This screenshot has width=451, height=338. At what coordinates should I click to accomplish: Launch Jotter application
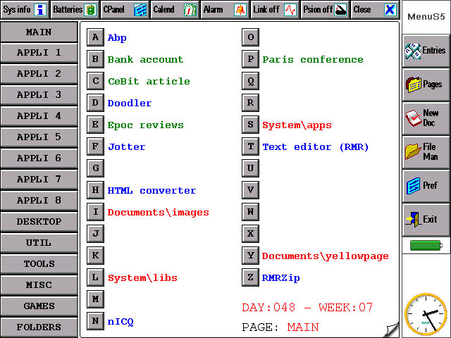pyautogui.click(x=127, y=147)
